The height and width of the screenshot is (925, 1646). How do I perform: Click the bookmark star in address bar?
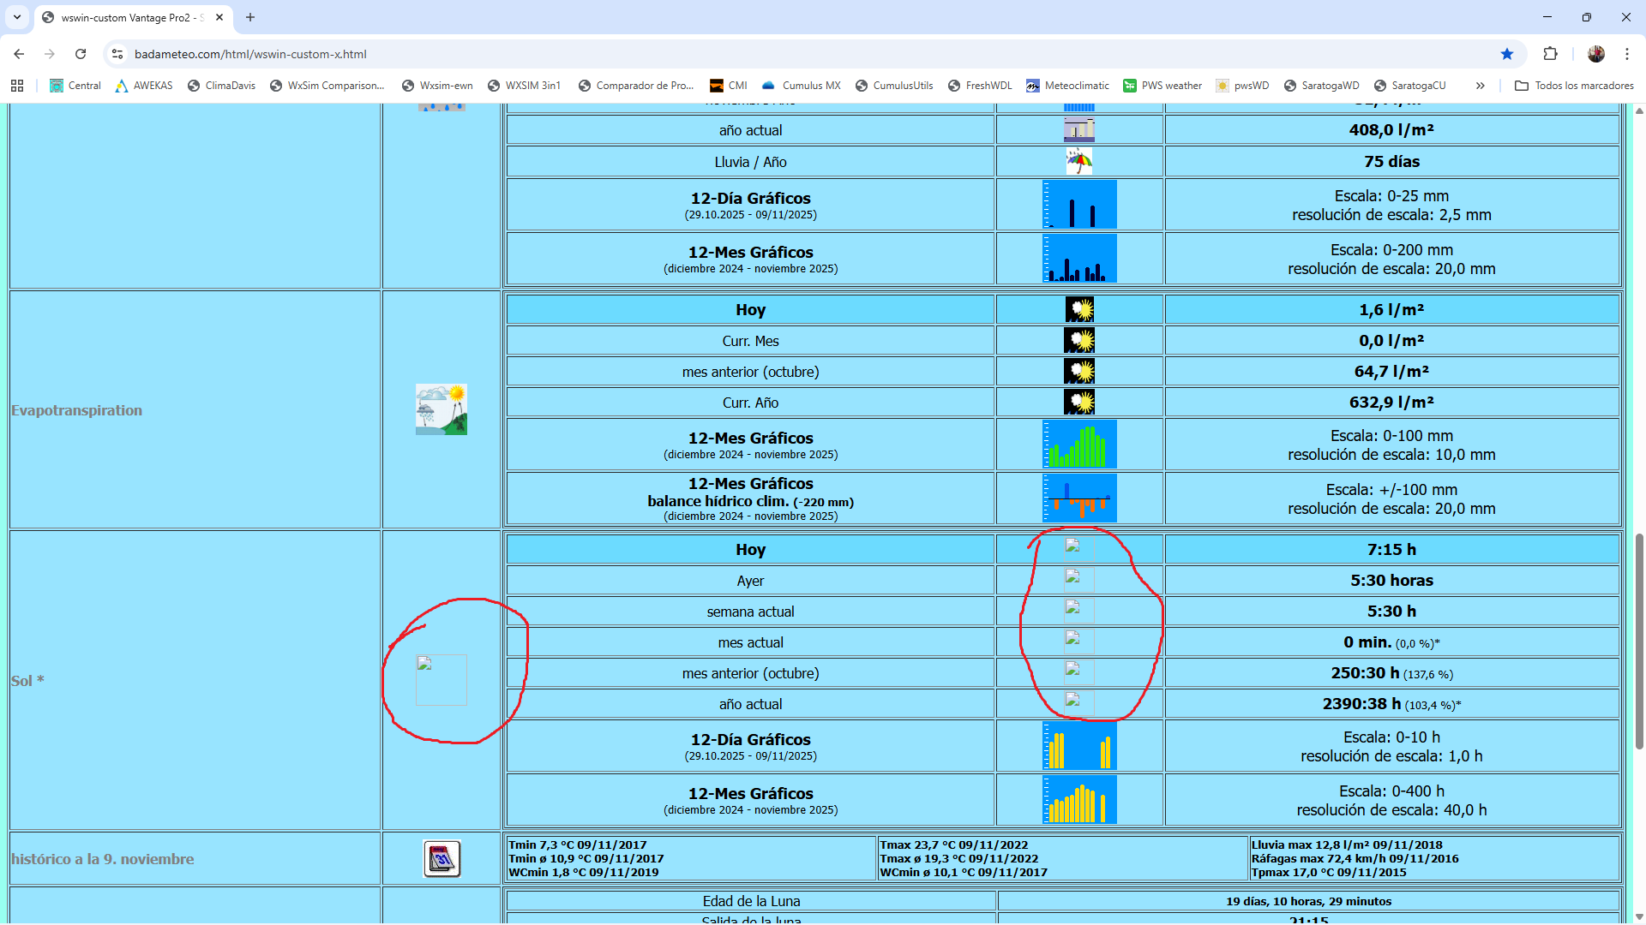1507,54
